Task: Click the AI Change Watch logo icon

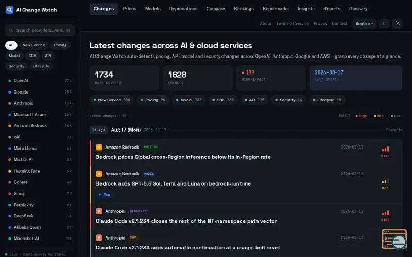Action: coord(9,10)
